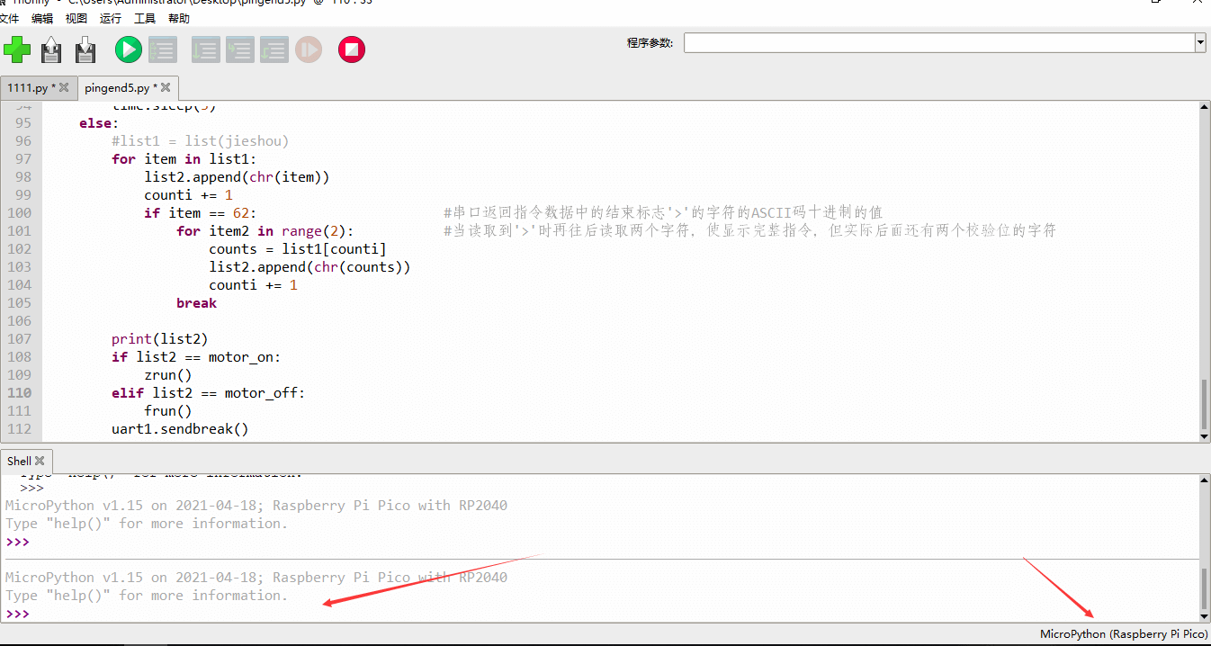Viewport: 1211px width, 646px height.
Task: Click line number 106 in the gutter
Action: tap(19, 320)
